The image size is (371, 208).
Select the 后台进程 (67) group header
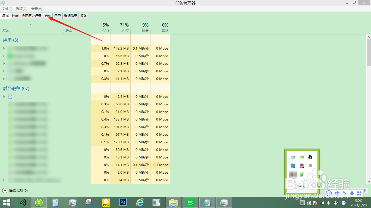point(16,89)
